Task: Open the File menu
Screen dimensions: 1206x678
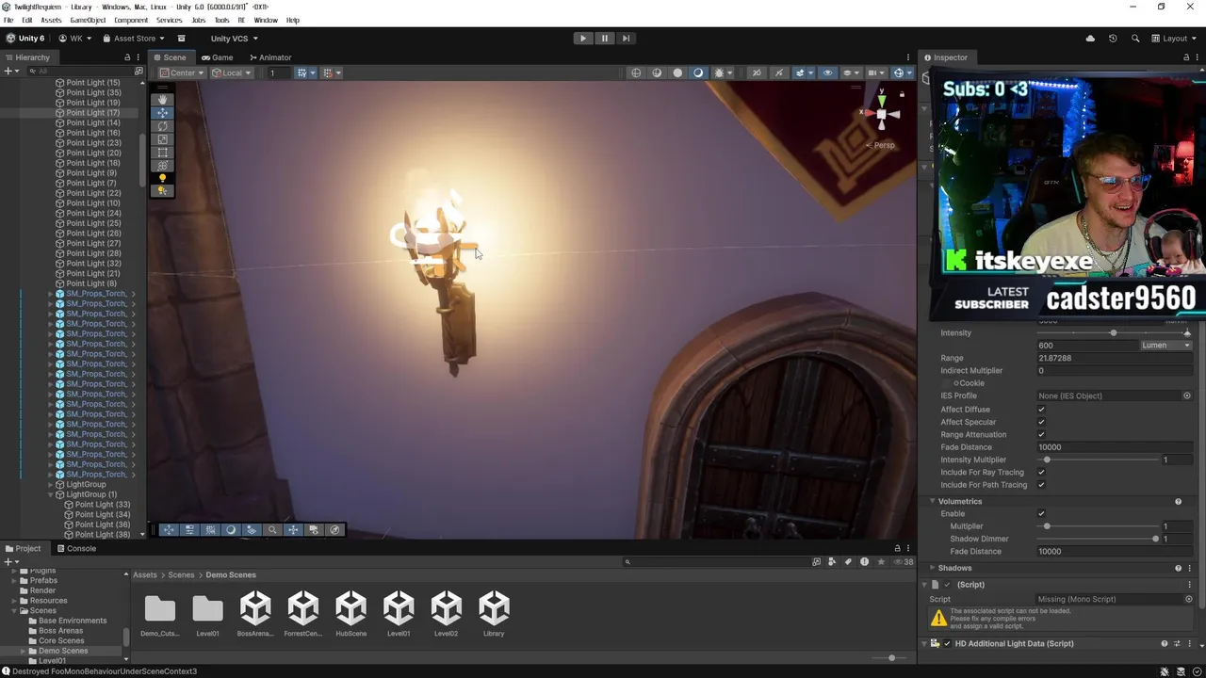Action: point(8,20)
